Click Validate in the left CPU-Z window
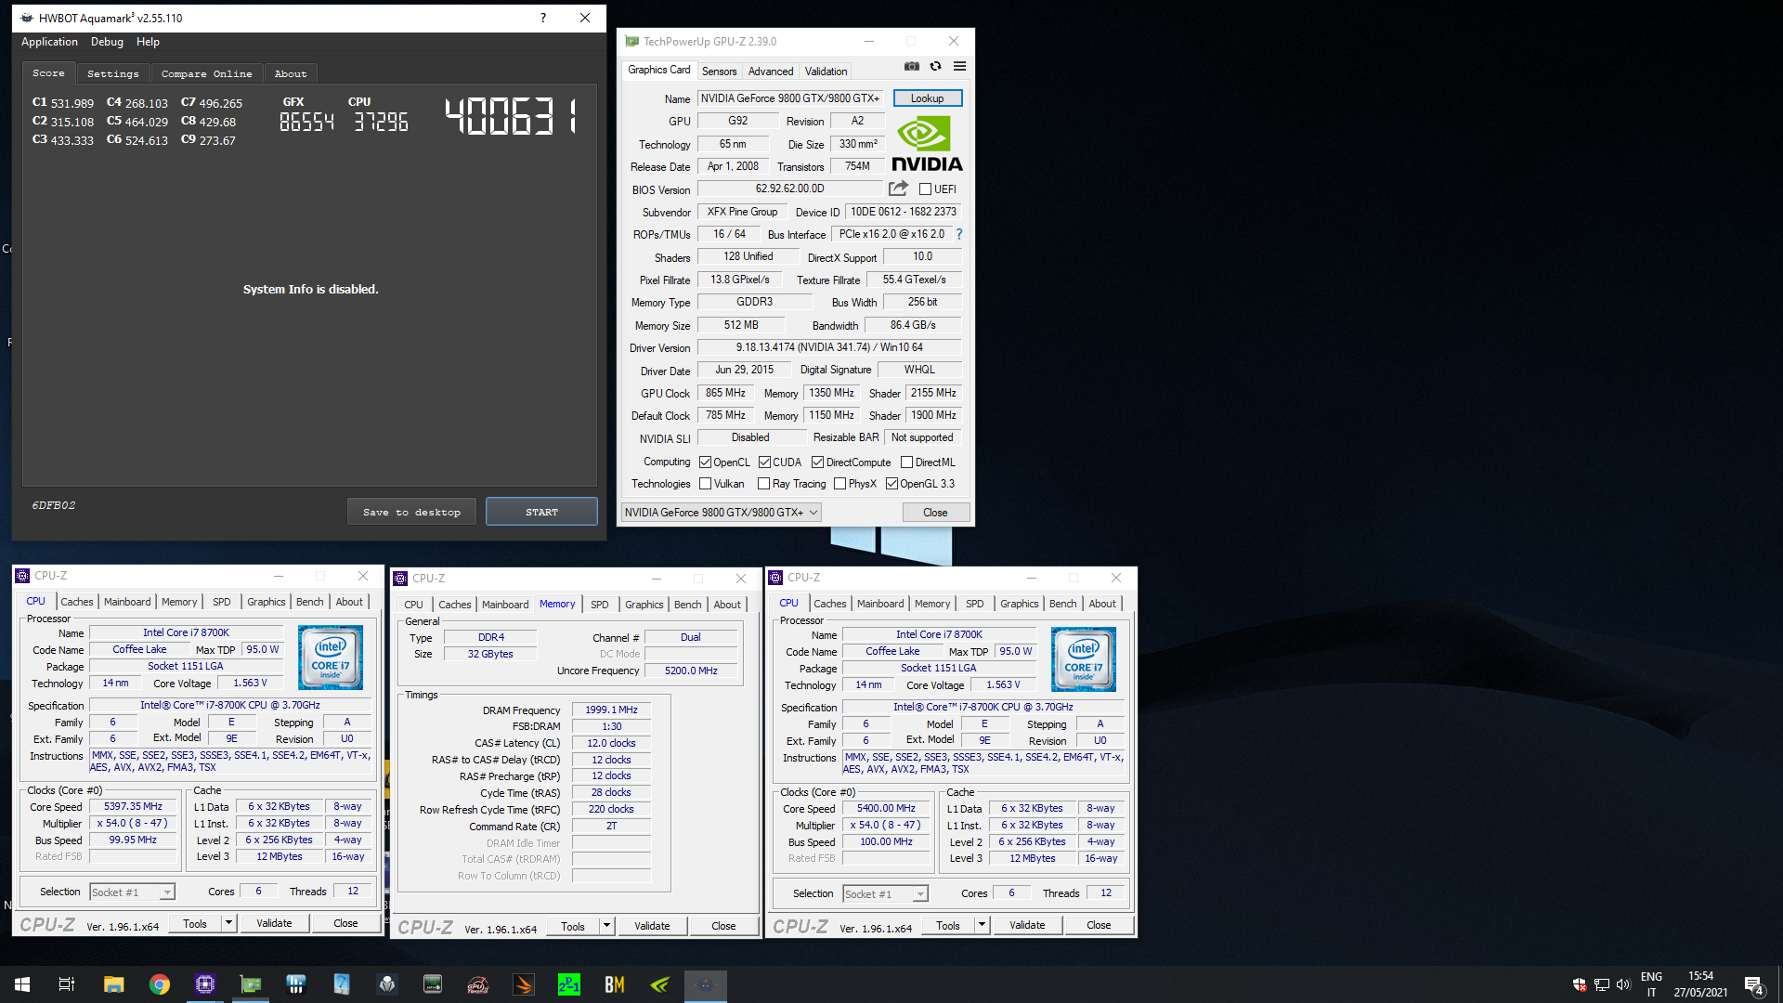Viewport: 1783px width, 1003px height. pos(274,923)
